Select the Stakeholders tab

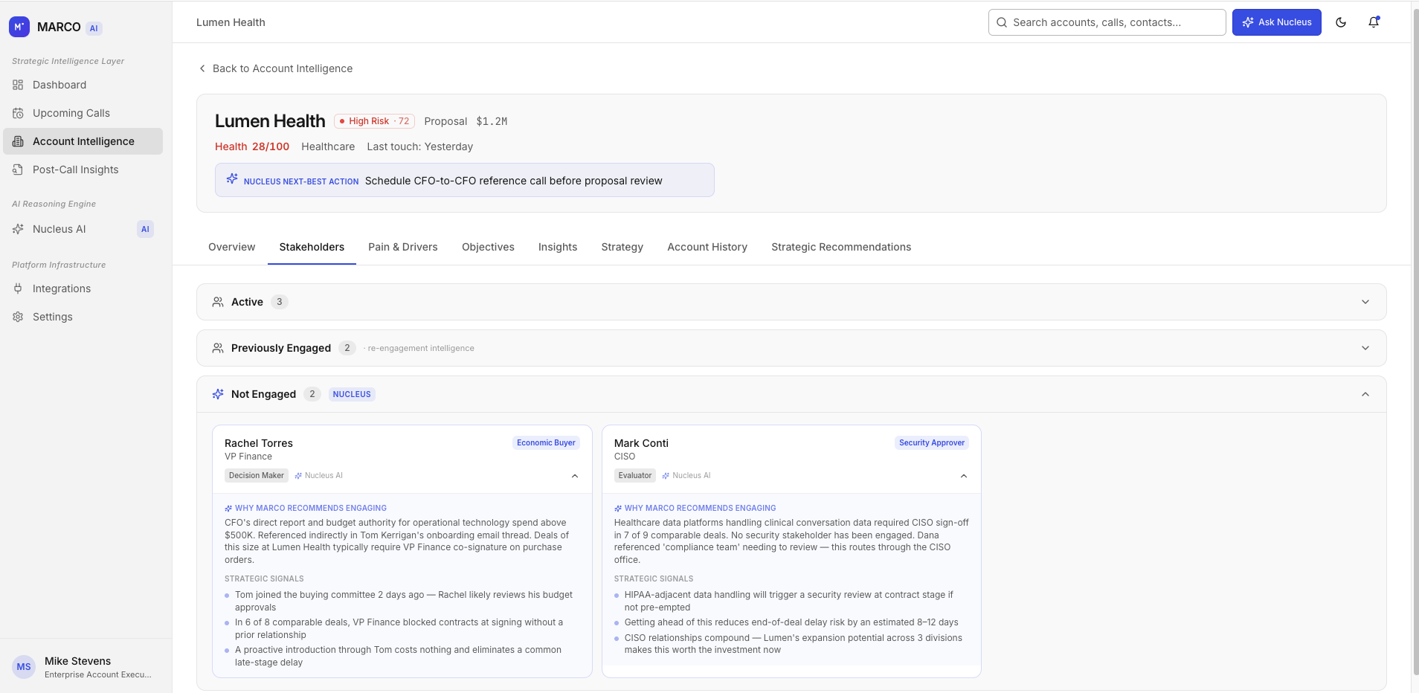point(312,247)
